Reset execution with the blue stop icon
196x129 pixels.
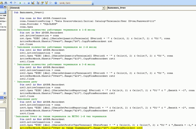[29, 3]
